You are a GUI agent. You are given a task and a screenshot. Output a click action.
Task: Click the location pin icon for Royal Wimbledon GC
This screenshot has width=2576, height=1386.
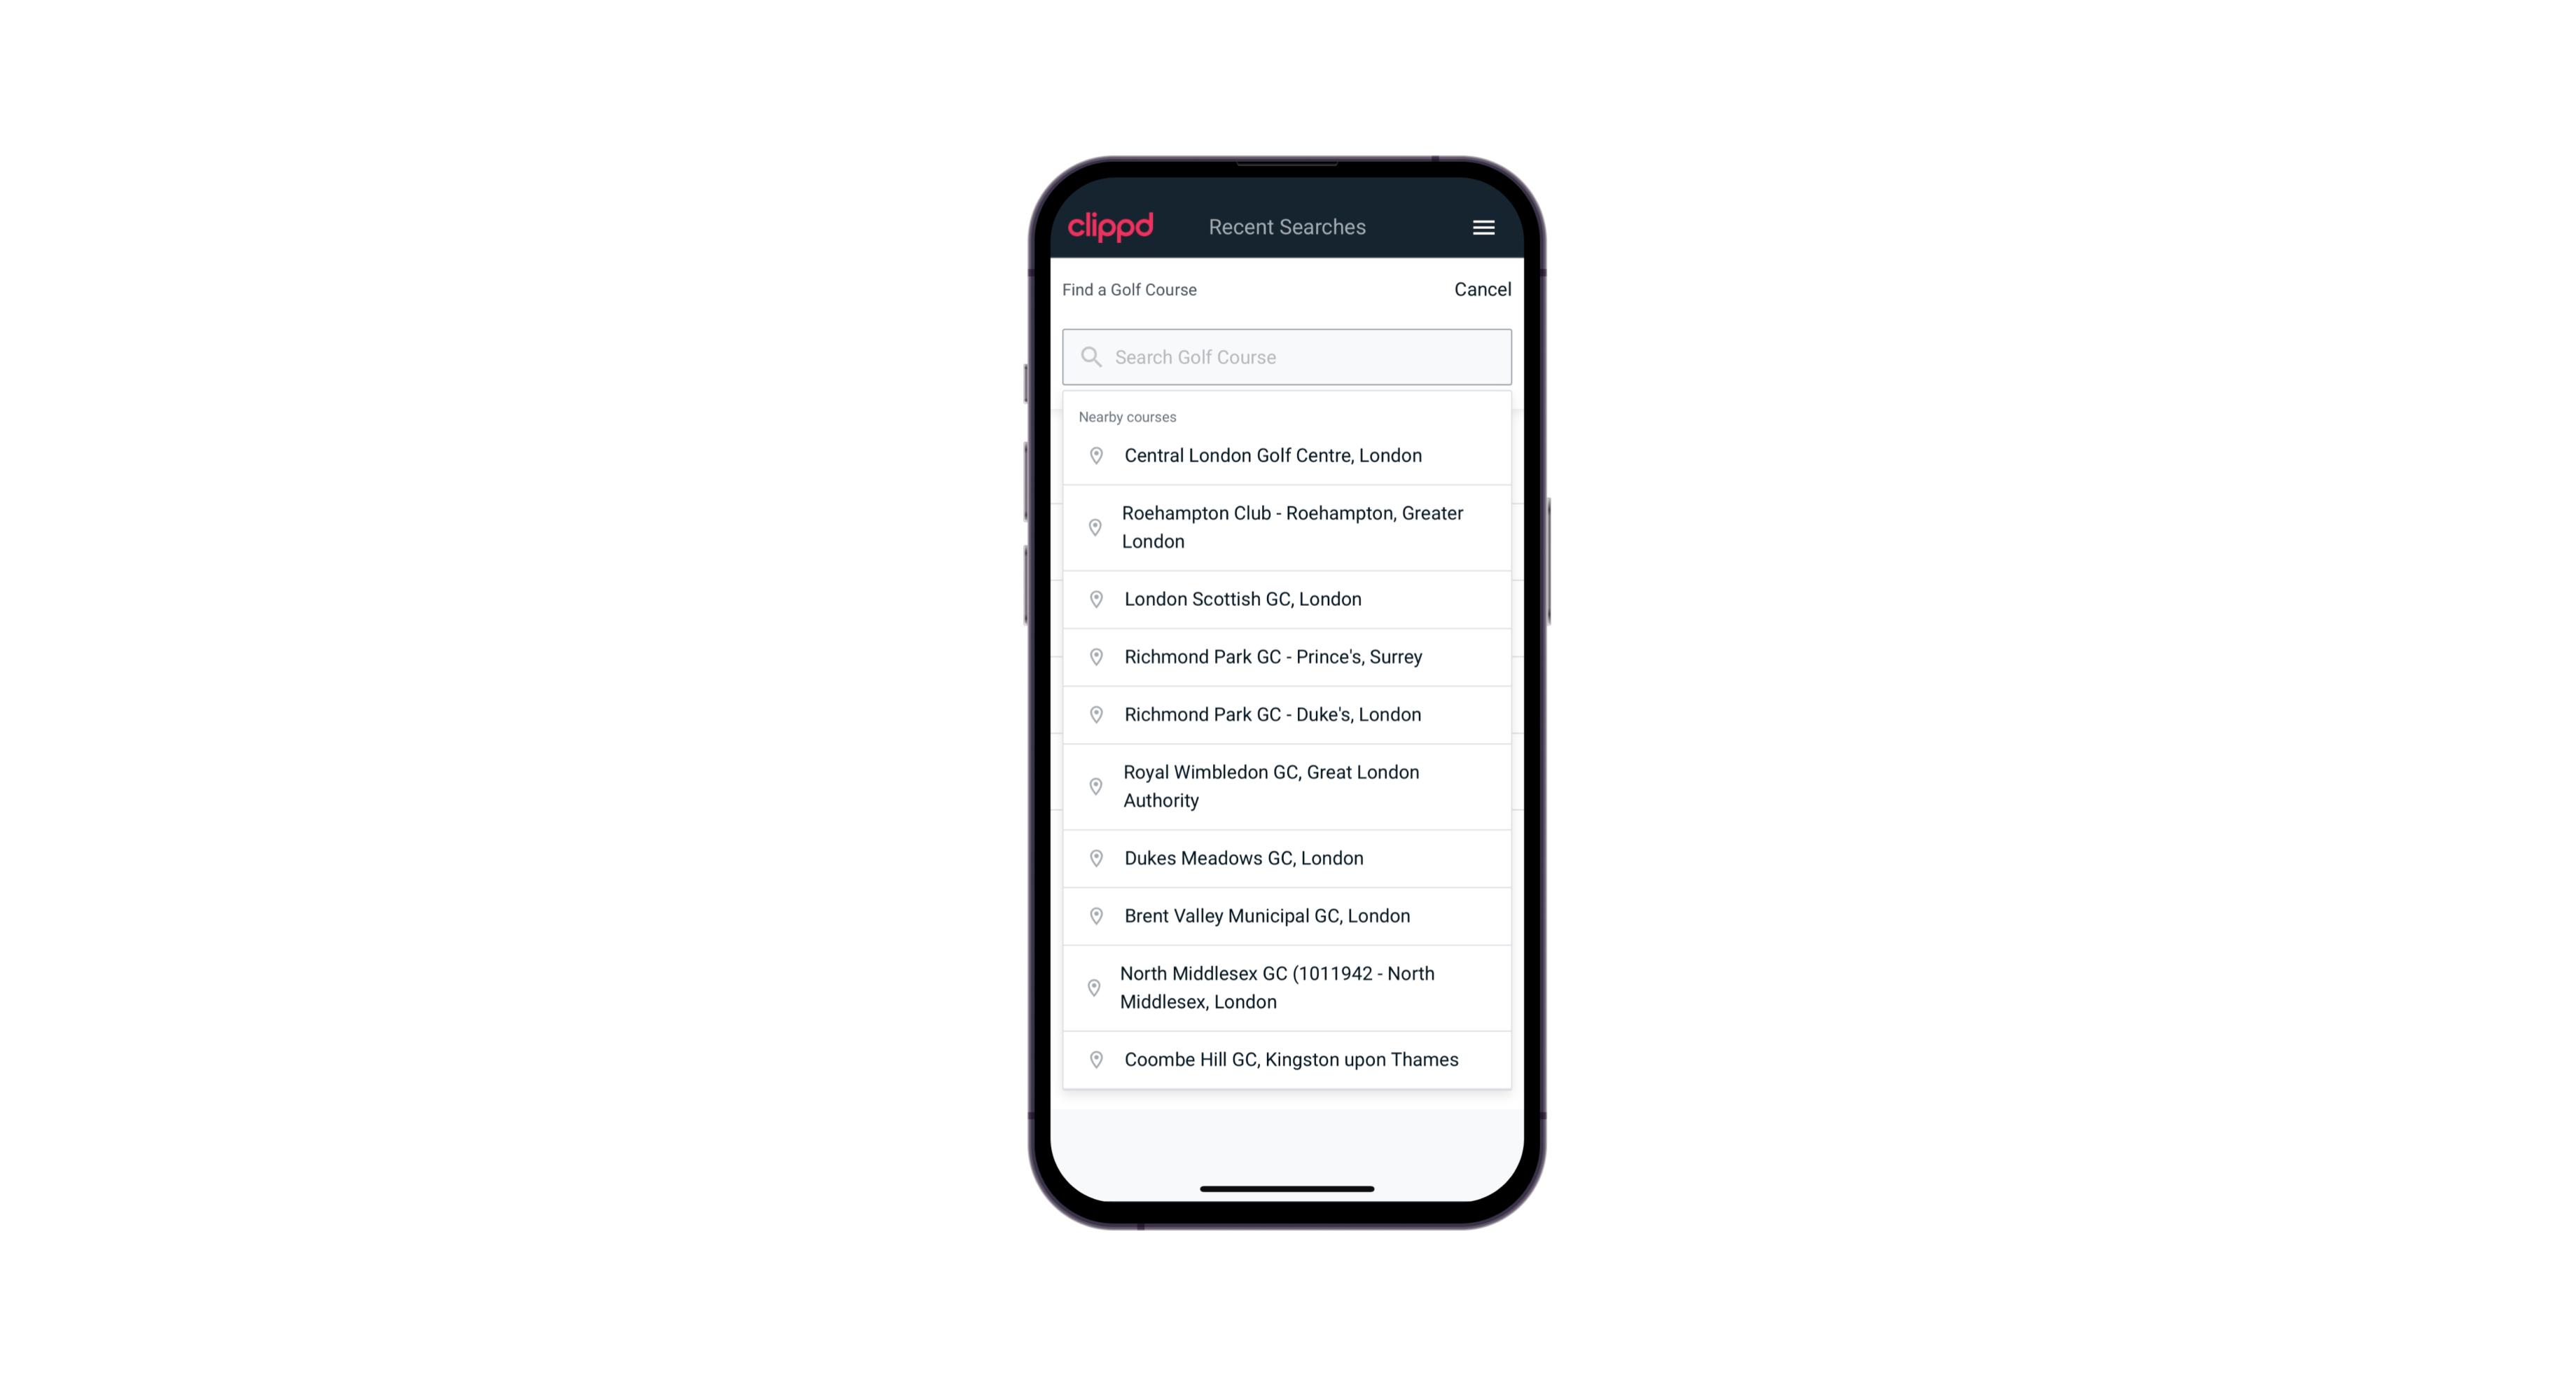pos(1095,785)
